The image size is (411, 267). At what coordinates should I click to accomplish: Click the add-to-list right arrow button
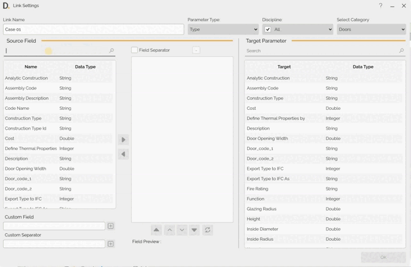(124, 140)
